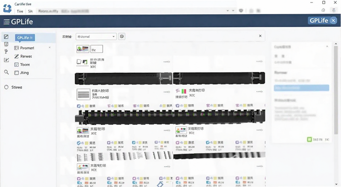
Task: Click the green and pink color swatch
Action: tap(184, 91)
